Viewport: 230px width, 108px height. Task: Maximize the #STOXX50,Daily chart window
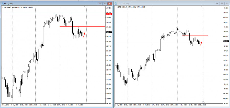[222, 3]
